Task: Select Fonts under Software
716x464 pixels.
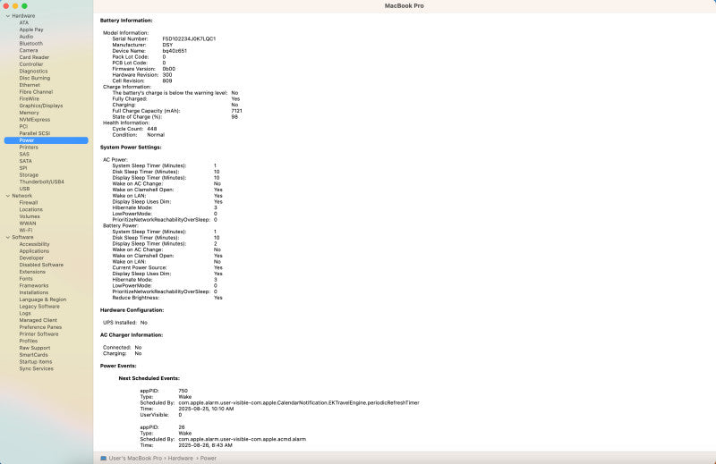Action: point(26,279)
